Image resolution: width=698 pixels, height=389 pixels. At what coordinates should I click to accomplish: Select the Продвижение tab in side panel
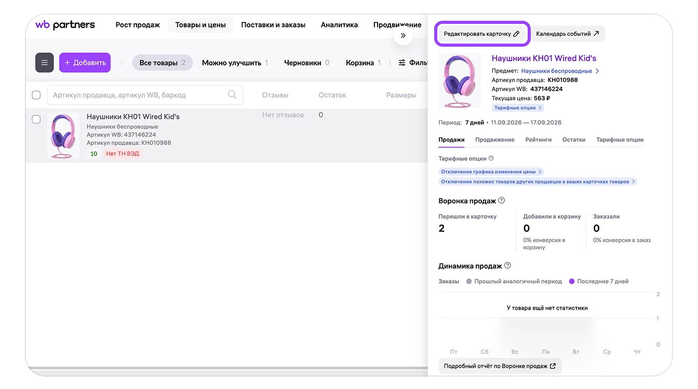[x=495, y=140]
